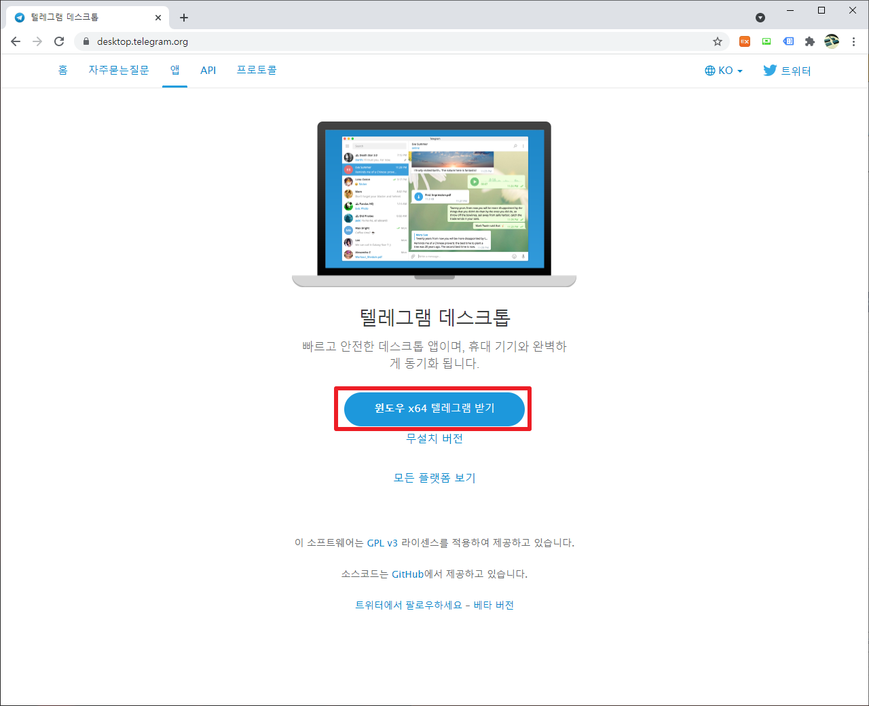Open the 홈 menu item
The image size is (869, 706).
point(63,70)
